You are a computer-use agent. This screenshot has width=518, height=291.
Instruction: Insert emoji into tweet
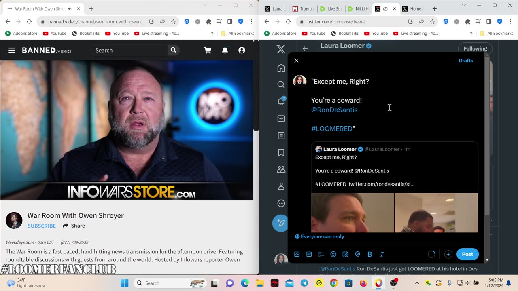(333, 254)
